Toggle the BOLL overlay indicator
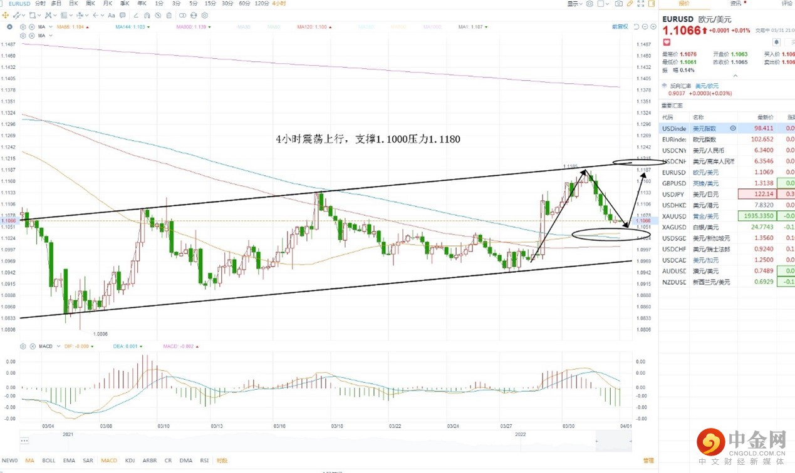 (x=49, y=460)
